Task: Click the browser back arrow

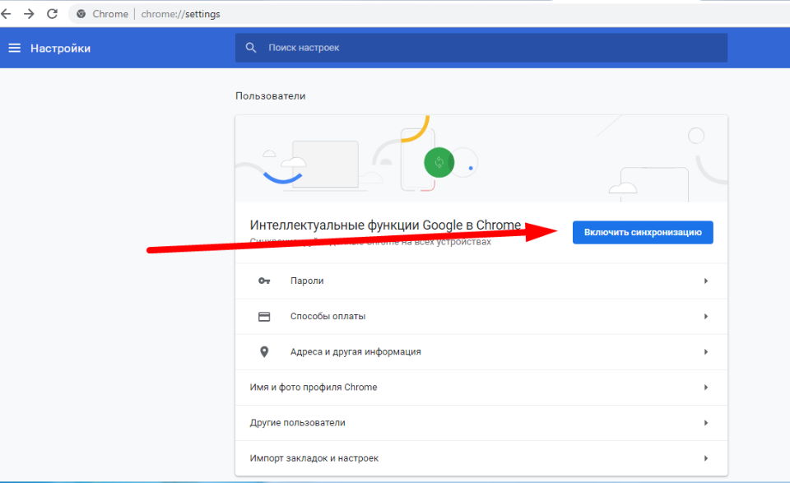Action: (7, 14)
